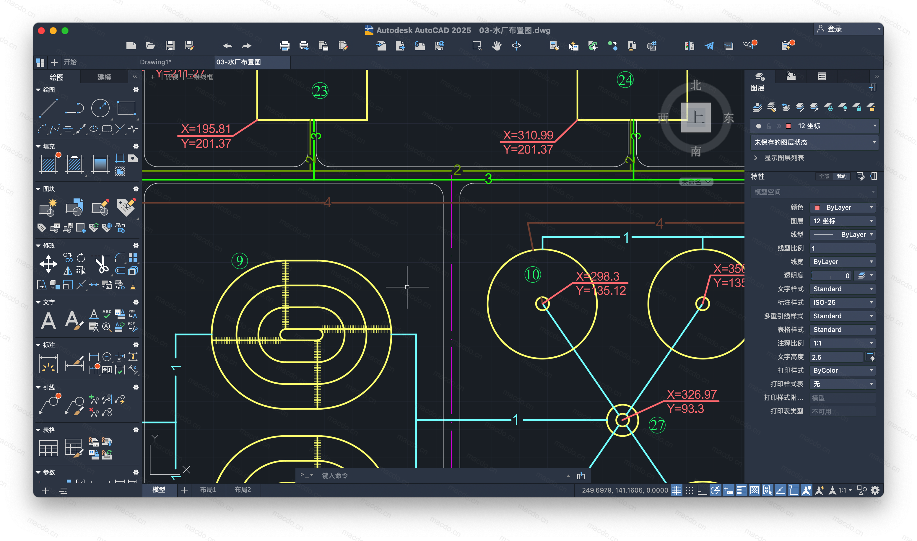Viewport: 917px width, 541px height.
Task: Select the Circle drawing tool
Action: coord(100,108)
